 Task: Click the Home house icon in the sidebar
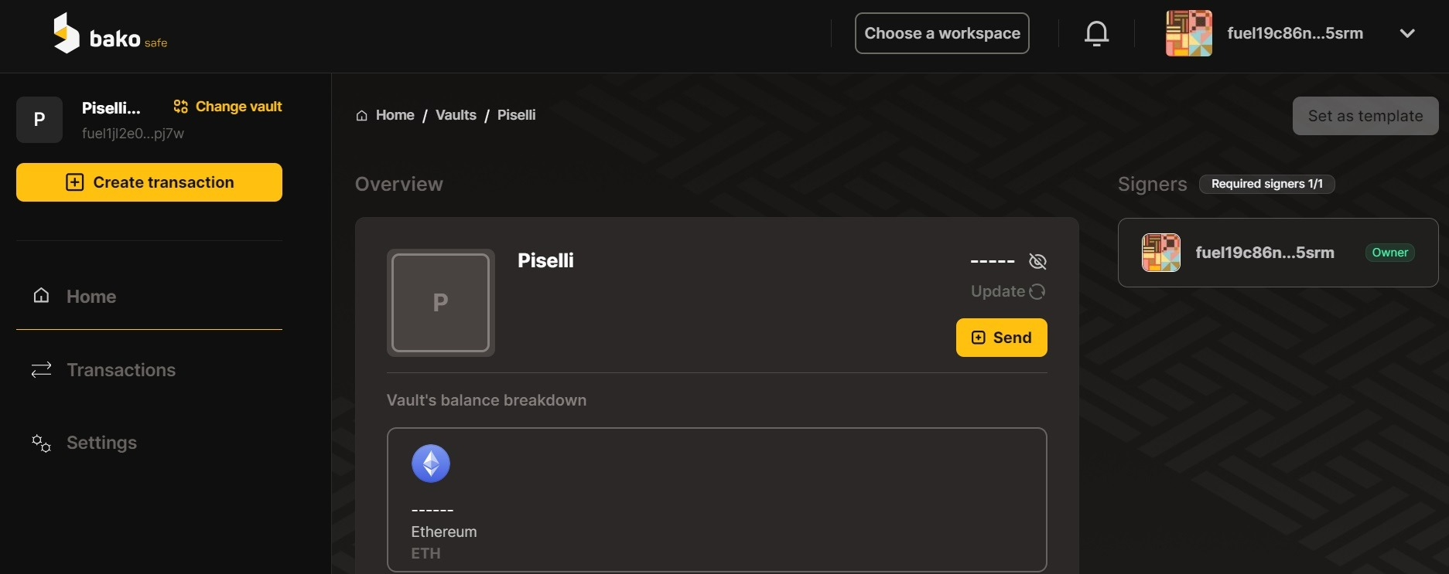click(x=41, y=296)
